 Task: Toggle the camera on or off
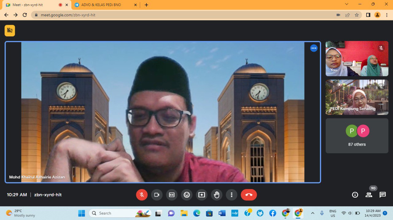(157, 195)
